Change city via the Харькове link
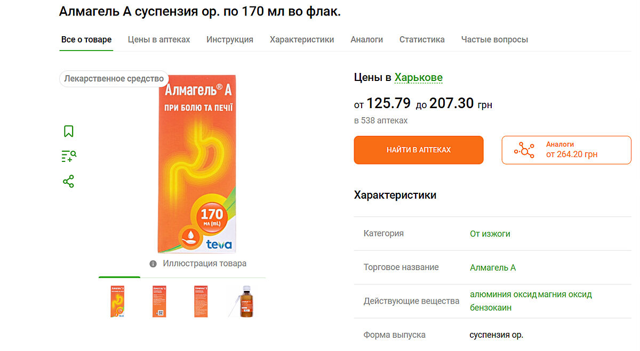Image resolution: width=640 pixels, height=351 pixels. tap(419, 78)
